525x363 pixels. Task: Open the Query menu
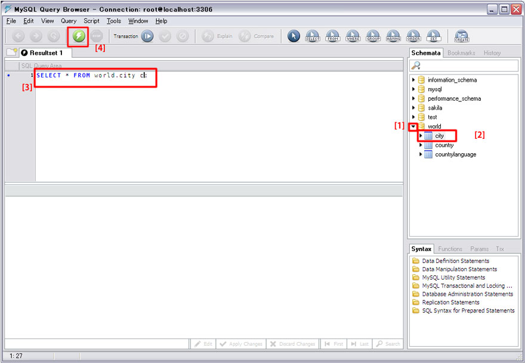69,21
